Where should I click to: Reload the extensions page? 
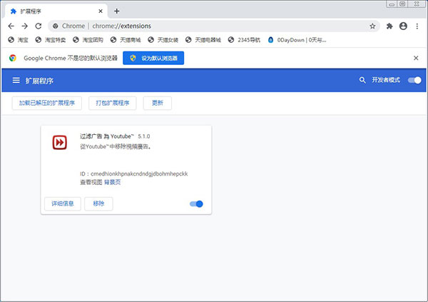(x=39, y=26)
